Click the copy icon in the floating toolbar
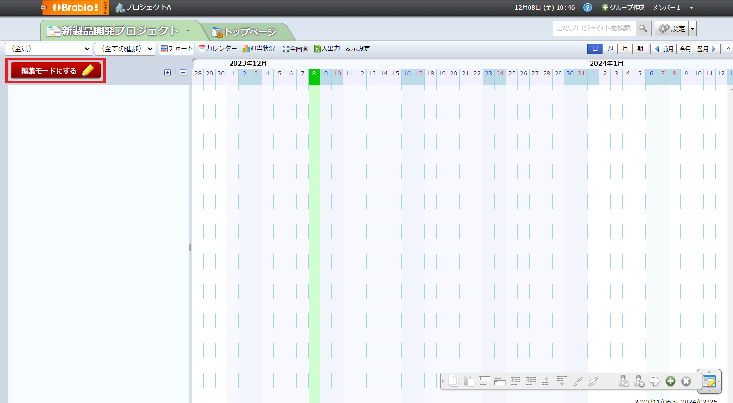Image resolution: width=733 pixels, height=403 pixels. (453, 381)
